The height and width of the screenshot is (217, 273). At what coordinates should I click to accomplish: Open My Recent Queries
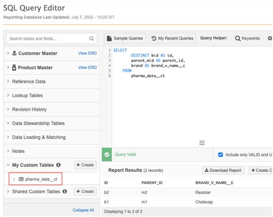(172, 38)
